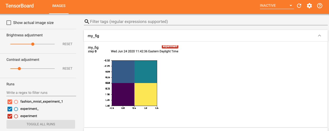Click the red experiment run badge

170,46
